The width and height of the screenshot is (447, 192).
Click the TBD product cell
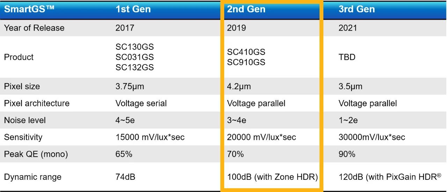pos(347,57)
